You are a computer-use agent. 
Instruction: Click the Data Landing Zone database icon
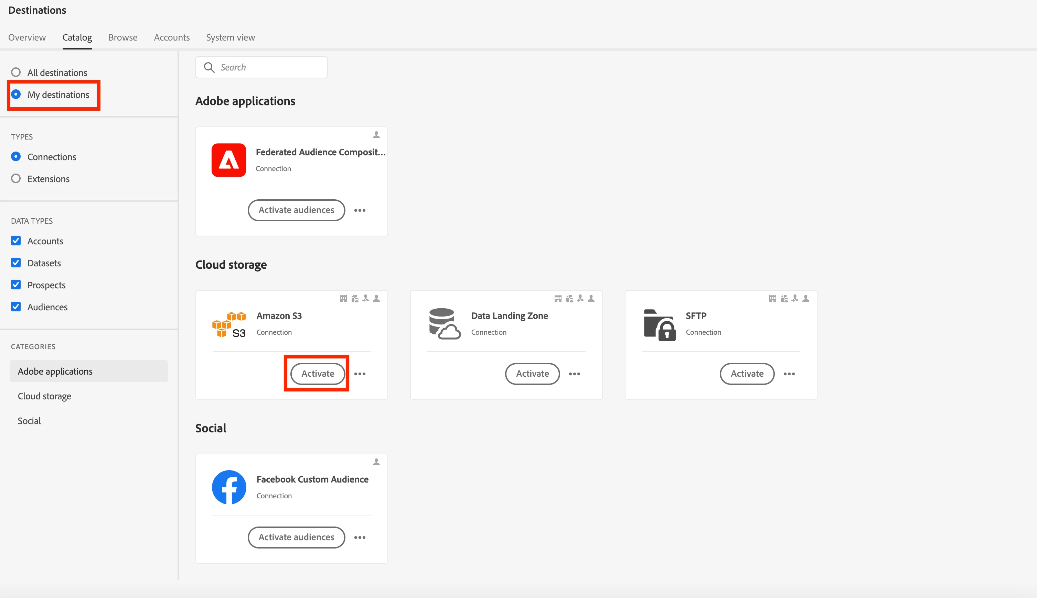pyautogui.click(x=444, y=324)
